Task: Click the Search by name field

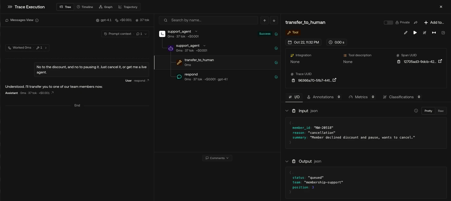Action: point(208,20)
